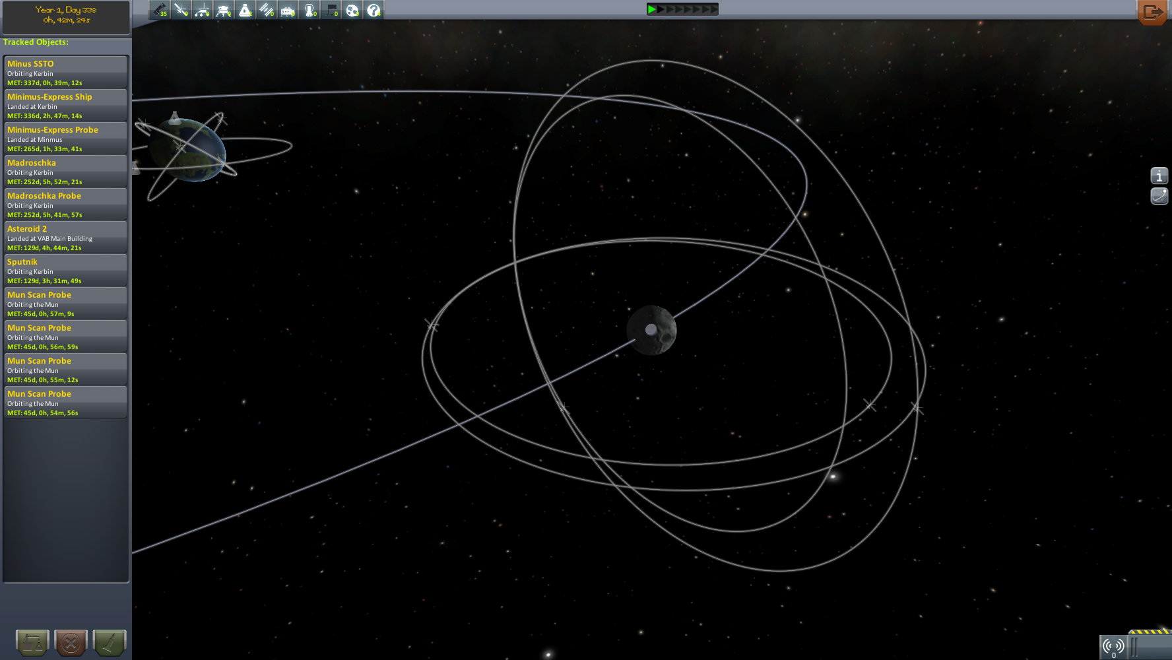Screen dimensions: 1172x660
Task: Click the lander filter icon
Action: point(224,10)
